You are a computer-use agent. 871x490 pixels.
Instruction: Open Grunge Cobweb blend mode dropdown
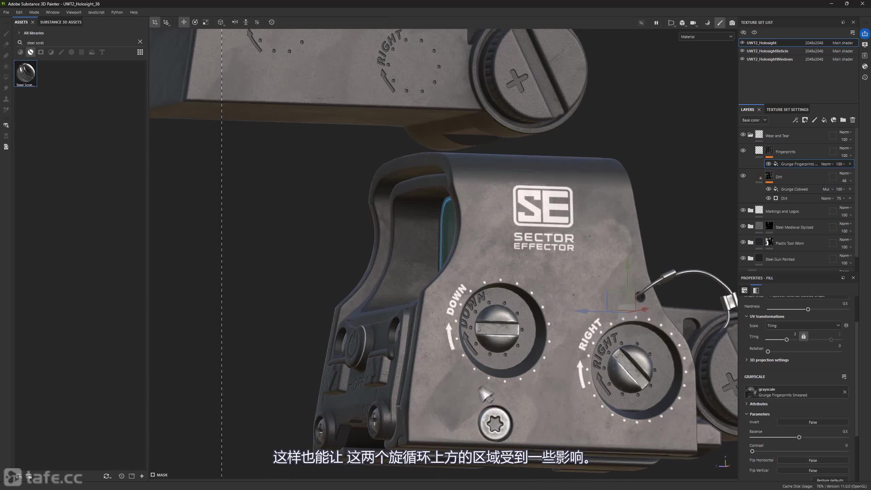pyautogui.click(x=828, y=189)
